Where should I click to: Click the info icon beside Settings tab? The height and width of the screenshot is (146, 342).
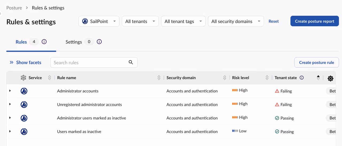pyautogui.click(x=99, y=42)
